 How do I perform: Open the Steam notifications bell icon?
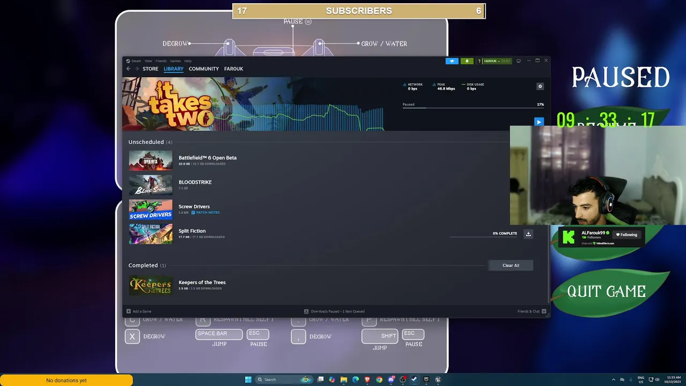click(467, 61)
